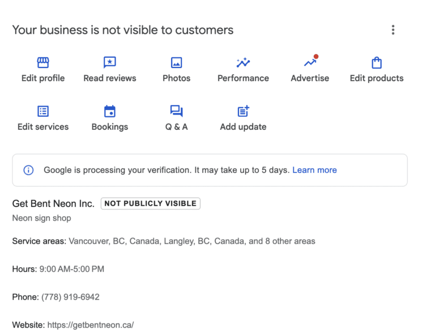The width and height of the screenshot is (435, 333).
Task: Click the NOT PUBLICLY VISIBLE badge
Action: coord(150,204)
